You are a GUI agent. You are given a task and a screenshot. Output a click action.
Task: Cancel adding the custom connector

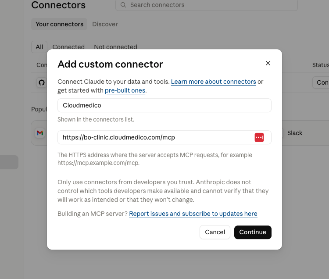point(215,232)
